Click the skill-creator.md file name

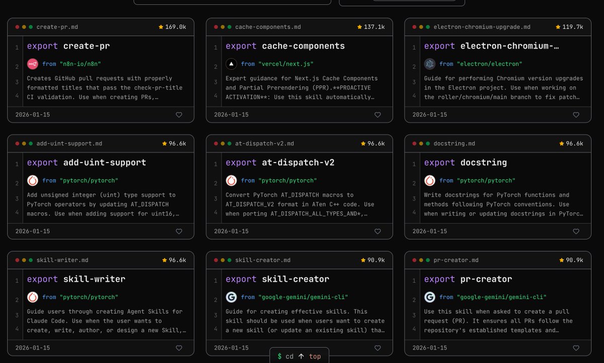(263, 260)
